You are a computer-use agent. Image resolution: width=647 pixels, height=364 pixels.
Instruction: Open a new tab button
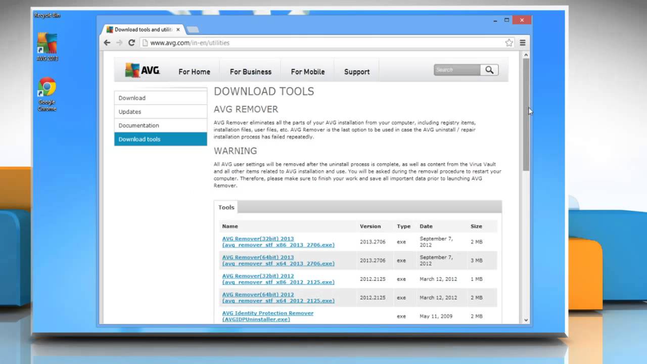(193, 30)
